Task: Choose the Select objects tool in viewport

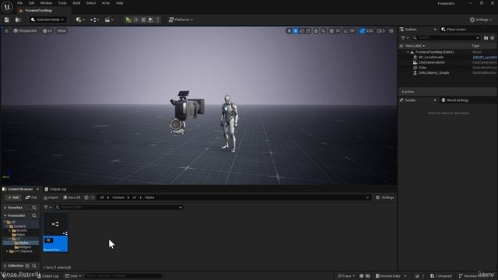Action: (289, 31)
